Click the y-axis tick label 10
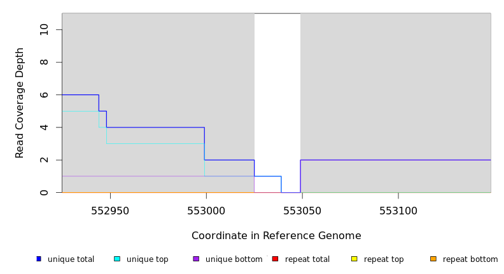The width and height of the screenshot is (504, 274). [44, 30]
